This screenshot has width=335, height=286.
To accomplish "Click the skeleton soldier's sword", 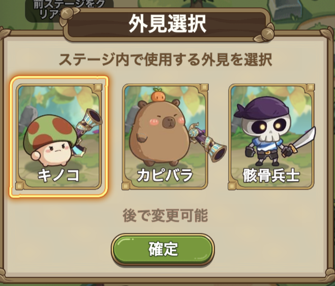I will [x=302, y=141].
